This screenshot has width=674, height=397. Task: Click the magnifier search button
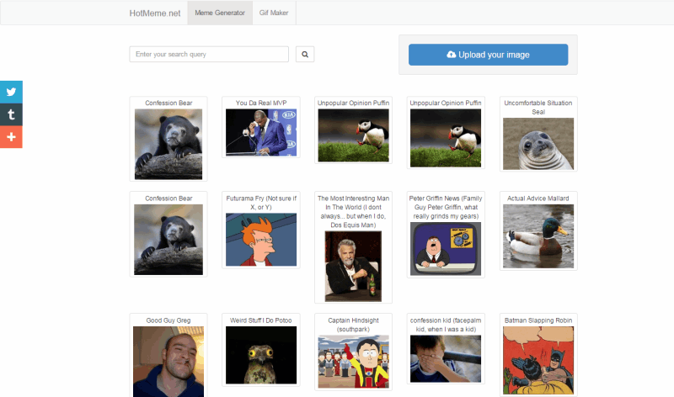305,54
